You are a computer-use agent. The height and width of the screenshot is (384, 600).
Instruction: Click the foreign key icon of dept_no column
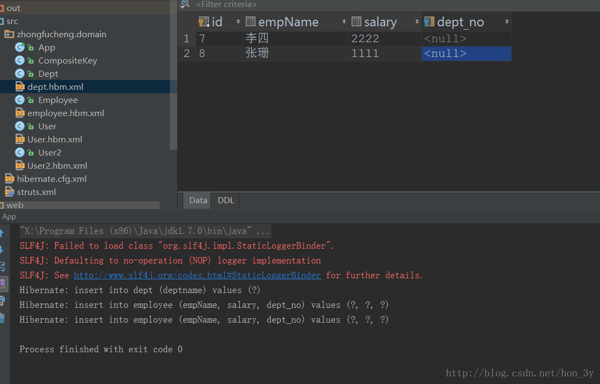coord(429,21)
